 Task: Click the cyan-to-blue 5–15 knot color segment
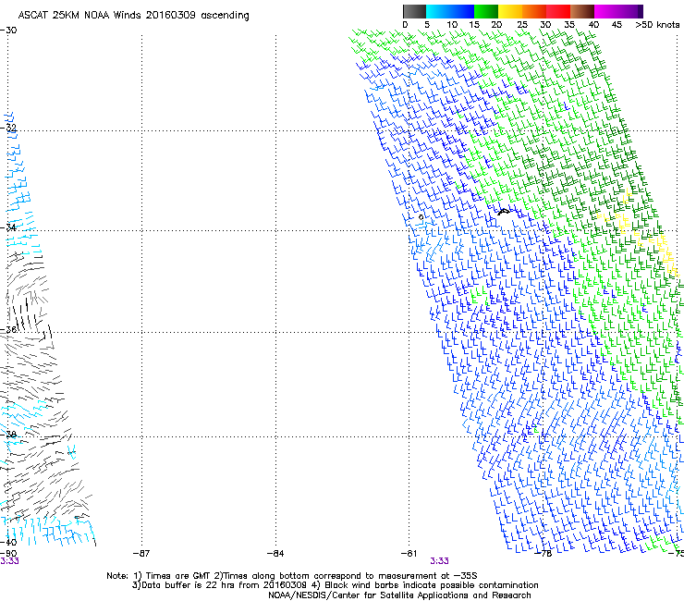point(450,11)
